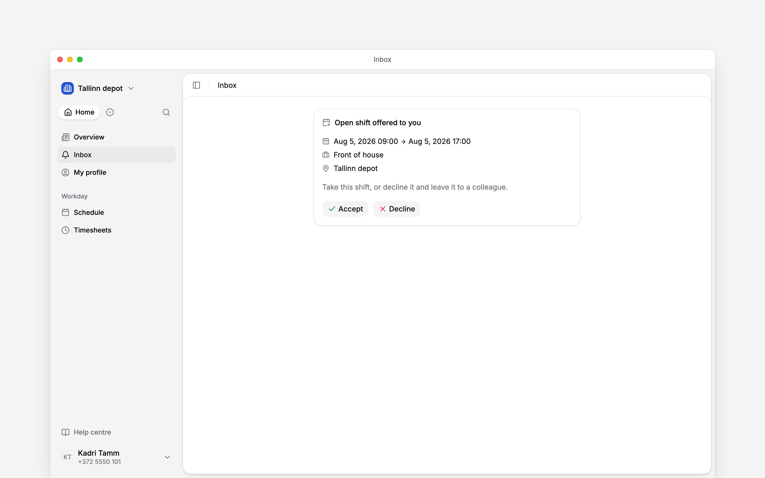The image size is (765, 478).
Task: Click the circled dot icon beside Home
Action: pyautogui.click(x=110, y=112)
